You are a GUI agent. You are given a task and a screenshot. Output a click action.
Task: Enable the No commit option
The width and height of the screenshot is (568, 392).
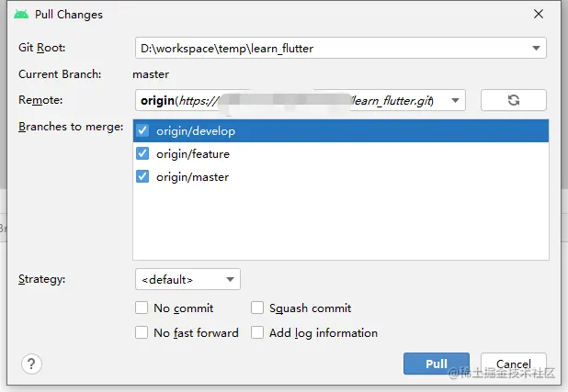click(x=142, y=308)
